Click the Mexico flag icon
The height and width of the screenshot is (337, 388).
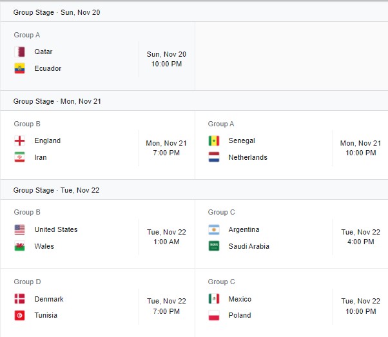[x=214, y=299]
